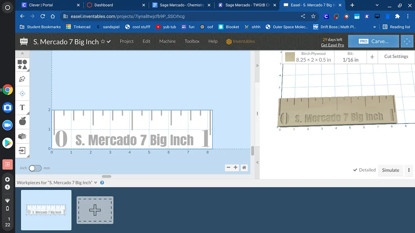Open a new browser tab

pos(352,5)
